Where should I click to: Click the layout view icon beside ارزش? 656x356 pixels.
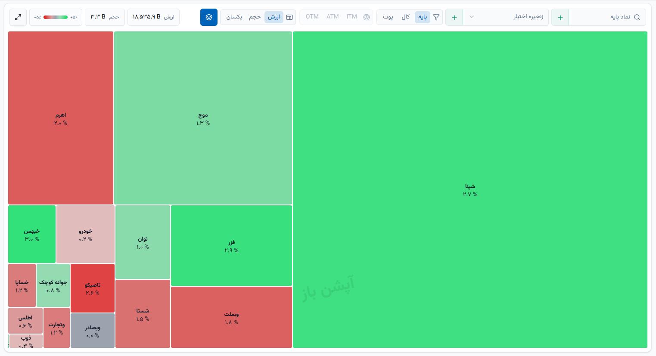coord(289,17)
